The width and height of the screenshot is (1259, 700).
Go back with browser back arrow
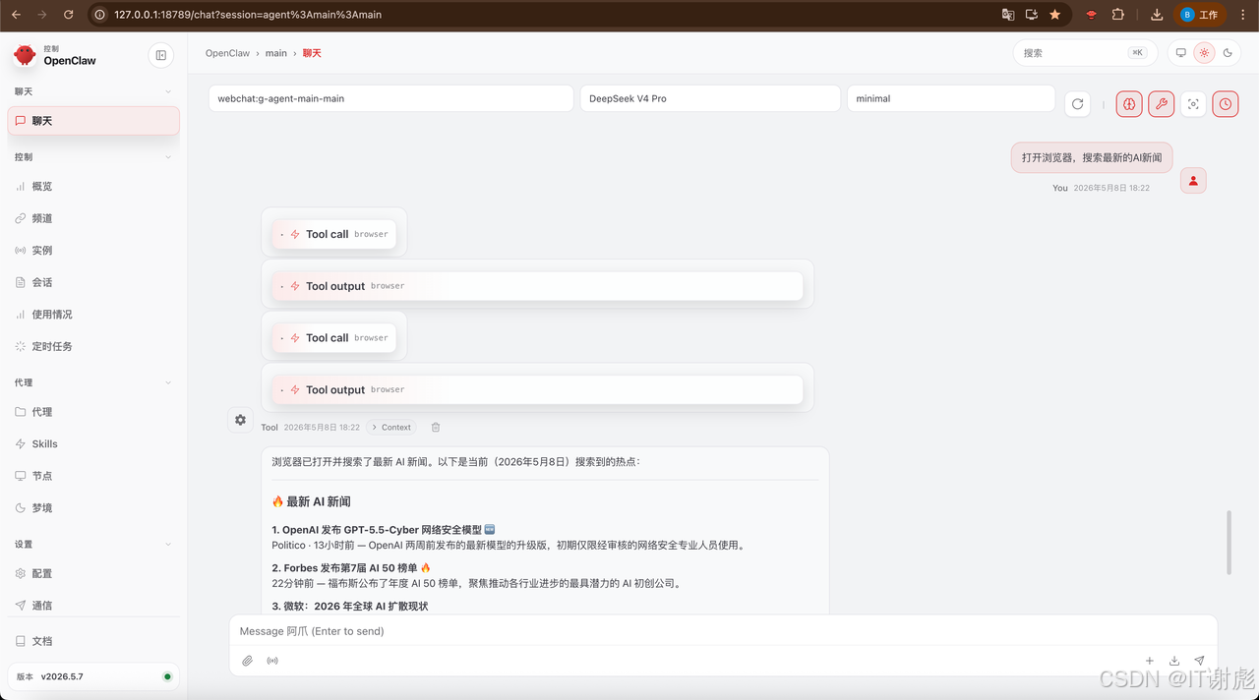click(16, 15)
